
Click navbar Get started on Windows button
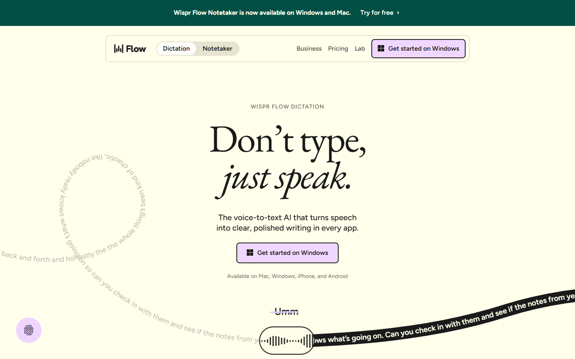tap(418, 49)
